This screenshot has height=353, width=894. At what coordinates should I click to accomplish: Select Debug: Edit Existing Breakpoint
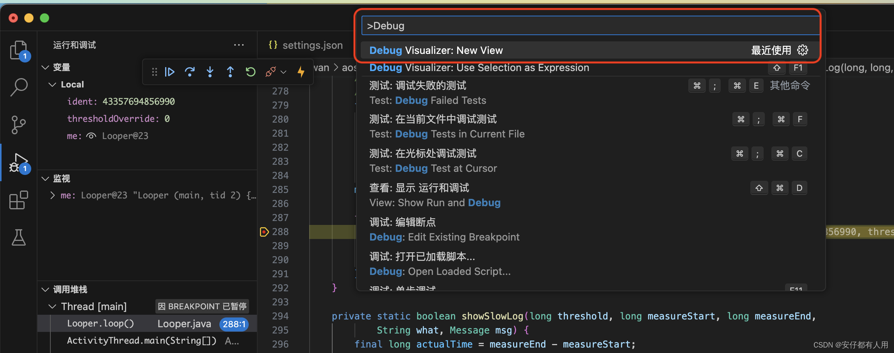(x=590, y=230)
